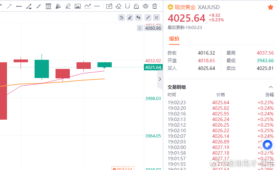Delete all drawings with trash icon
This screenshot has width=278, height=170.
pyautogui.click(x=155, y=6)
